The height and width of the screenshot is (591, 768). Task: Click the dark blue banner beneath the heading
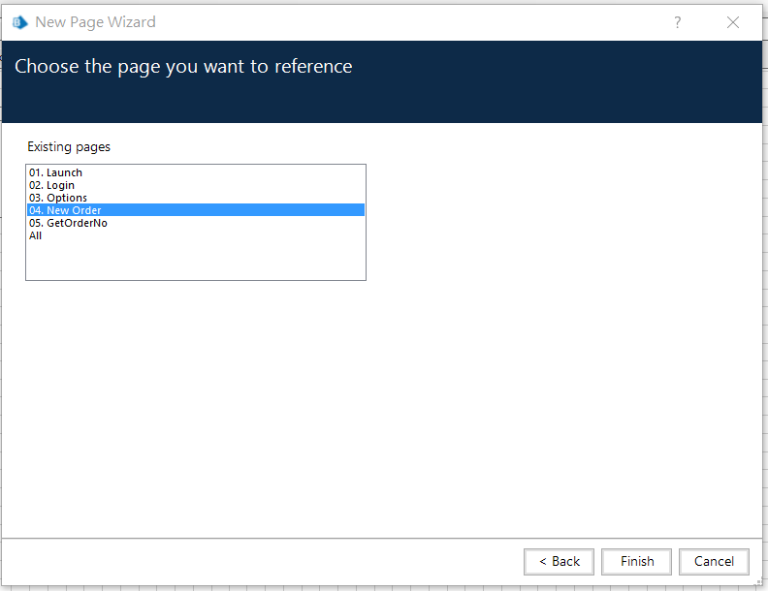pyautogui.click(x=382, y=102)
